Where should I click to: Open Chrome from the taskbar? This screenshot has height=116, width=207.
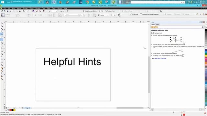(87, 2)
